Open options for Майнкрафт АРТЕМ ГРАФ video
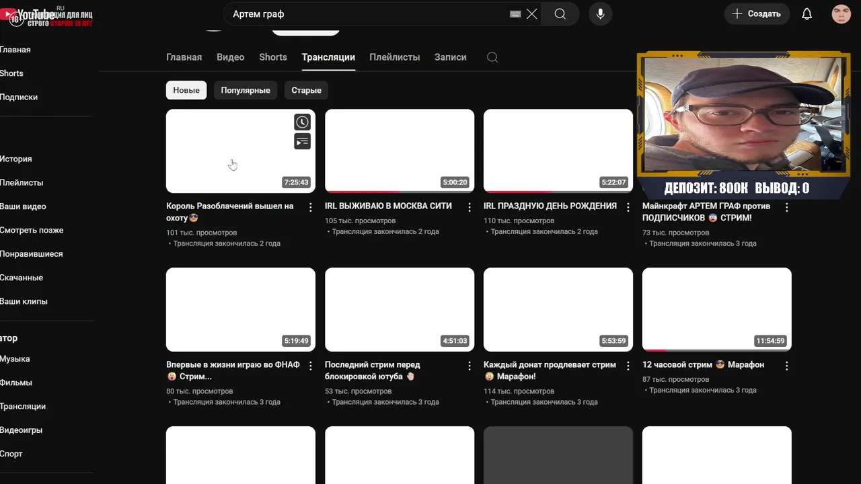861x484 pixels. click(x=787, y=207)
